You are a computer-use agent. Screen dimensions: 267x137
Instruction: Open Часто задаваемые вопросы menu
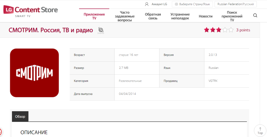coord(125,16)
